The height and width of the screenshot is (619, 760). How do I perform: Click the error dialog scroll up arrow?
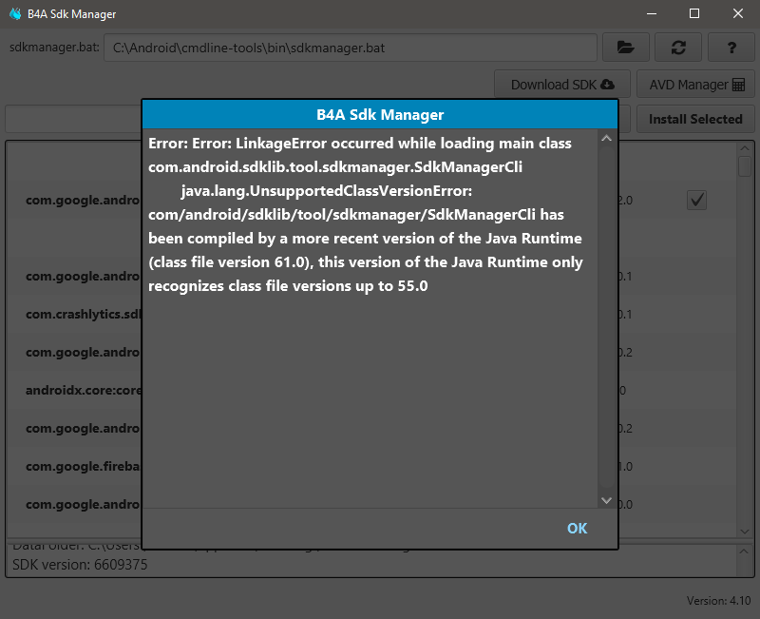click(x=606, y=139)
